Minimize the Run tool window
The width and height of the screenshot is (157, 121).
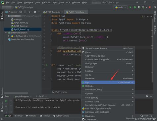pyautogui.click(x=151, y=96)
